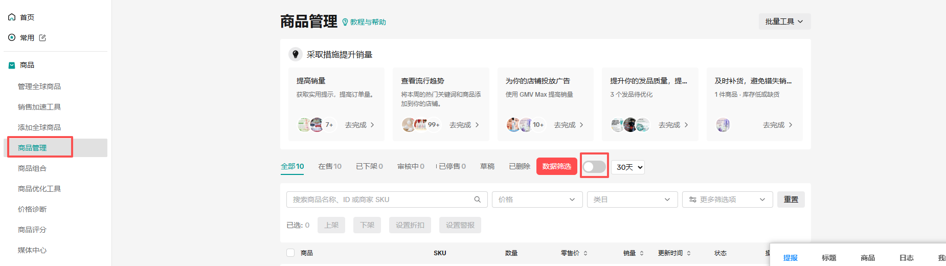946x266 pixels.
Task: Sort by 零售价 column arrows
Action: (585, 253)
